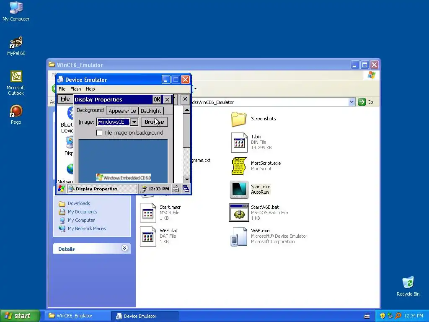Viewport: 429px width, 322px height.
Task: Click the keyboard icon on the XP taskbar
Action: (x=367, y=316)
